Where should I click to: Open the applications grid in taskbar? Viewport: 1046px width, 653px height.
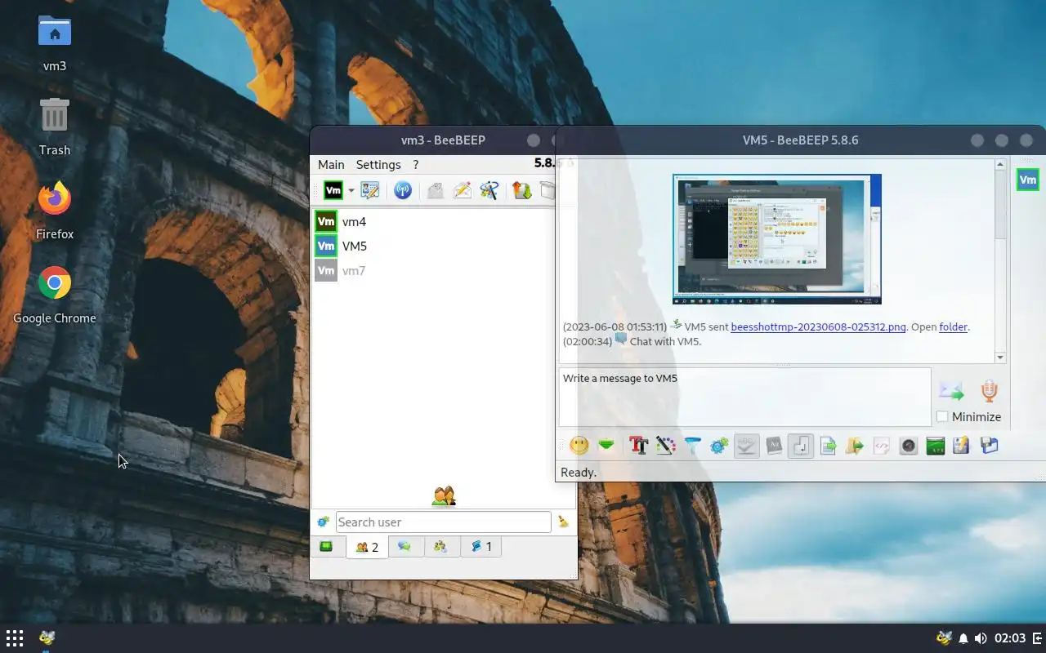click(x=15, y=638)
